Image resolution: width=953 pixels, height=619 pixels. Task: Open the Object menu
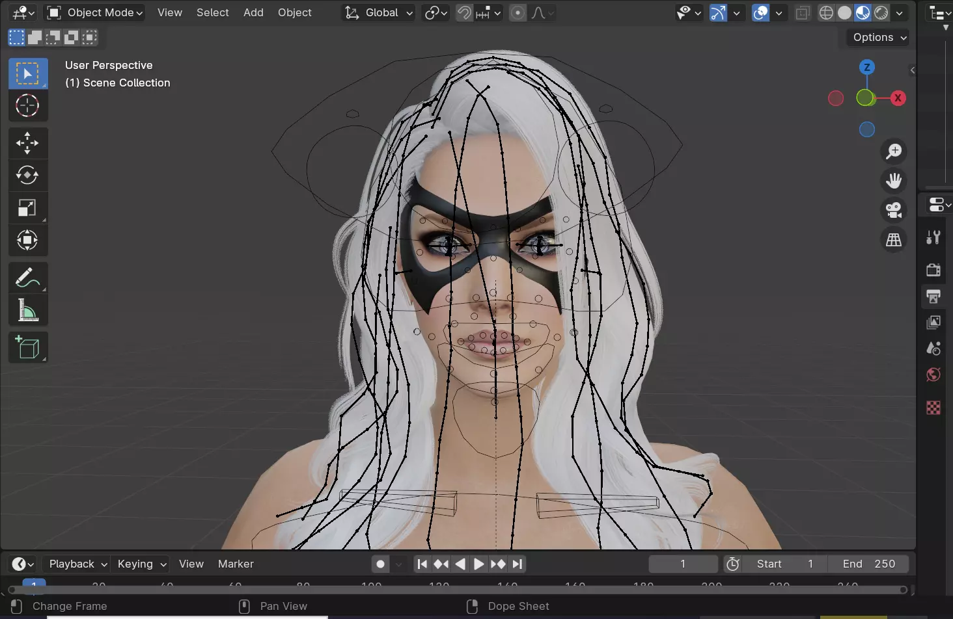(294, 12)
